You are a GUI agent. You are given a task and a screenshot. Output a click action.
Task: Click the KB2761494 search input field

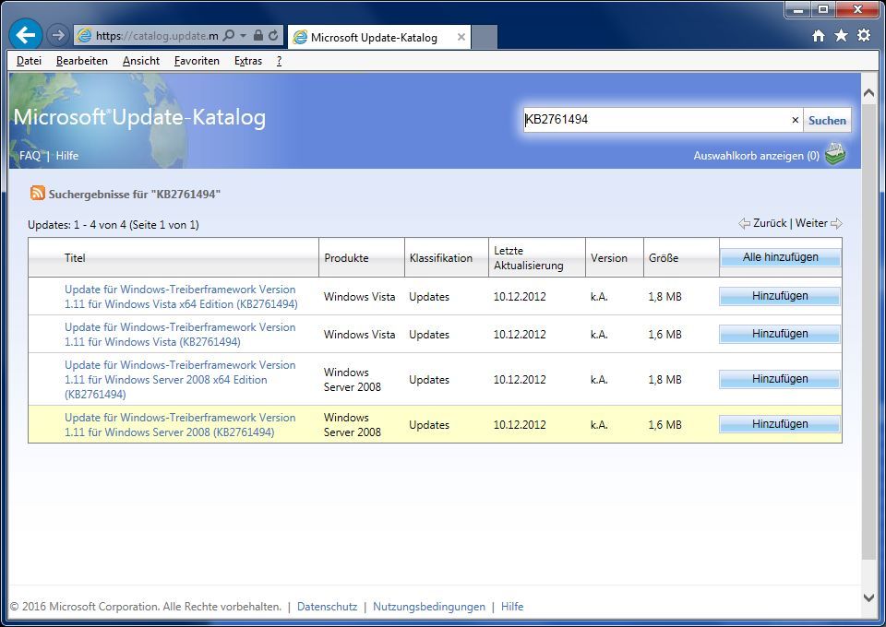click(655, 120)
